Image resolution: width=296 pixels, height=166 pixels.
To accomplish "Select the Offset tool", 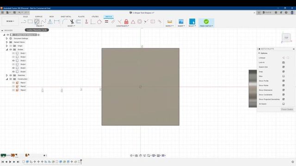I will pyautogui.click(x=79, y=22).
